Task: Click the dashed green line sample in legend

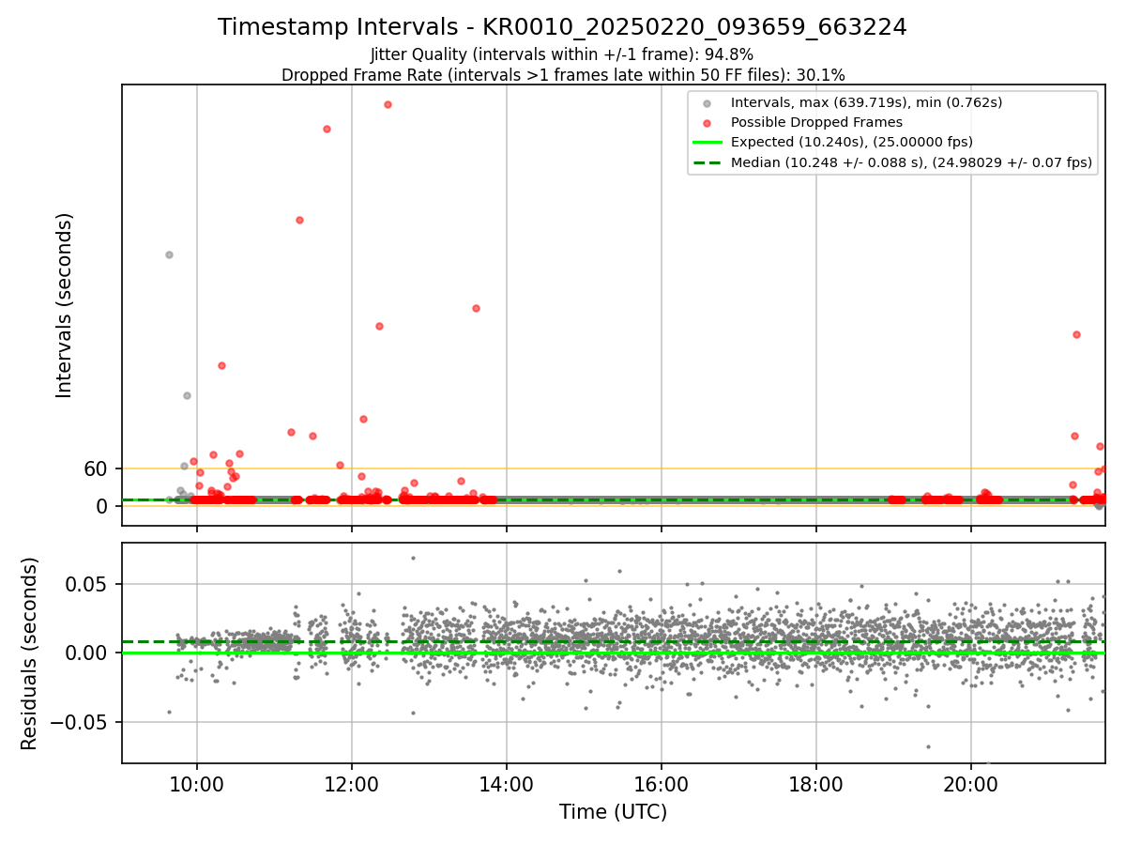Action: point(708,163)
